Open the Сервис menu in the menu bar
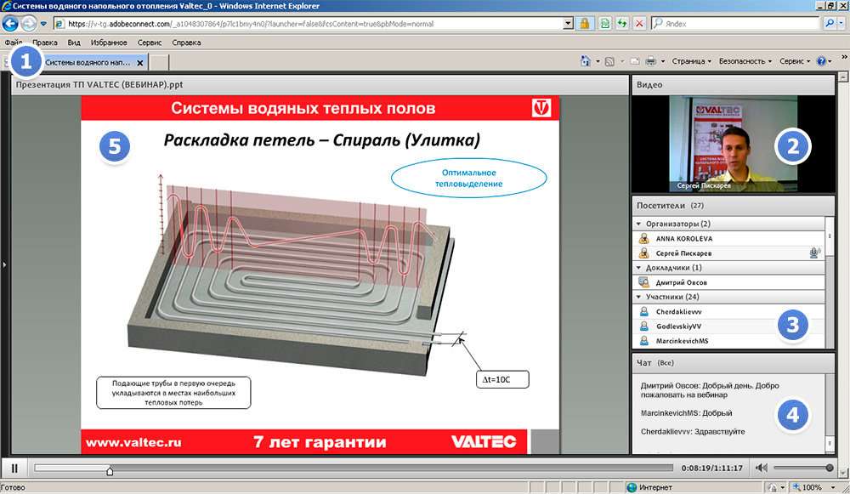The image size is (850, 494). pyautogui.click(x=150, y=43)
